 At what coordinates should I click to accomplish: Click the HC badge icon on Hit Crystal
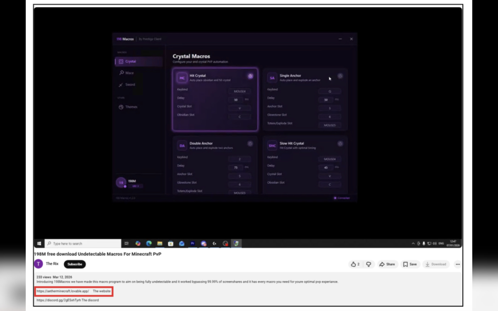[x=182, y=78]
